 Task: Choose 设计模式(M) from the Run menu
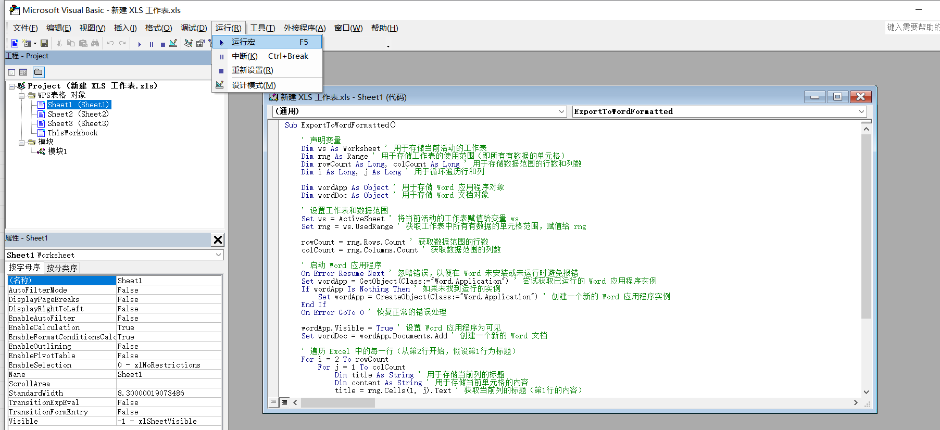[267, 85]
